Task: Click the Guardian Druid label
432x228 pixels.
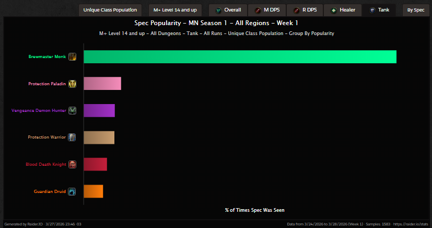Action: (x=50, y=191)
